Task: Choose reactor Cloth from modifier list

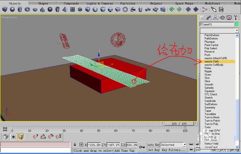Action: click(x=218, y=61)
